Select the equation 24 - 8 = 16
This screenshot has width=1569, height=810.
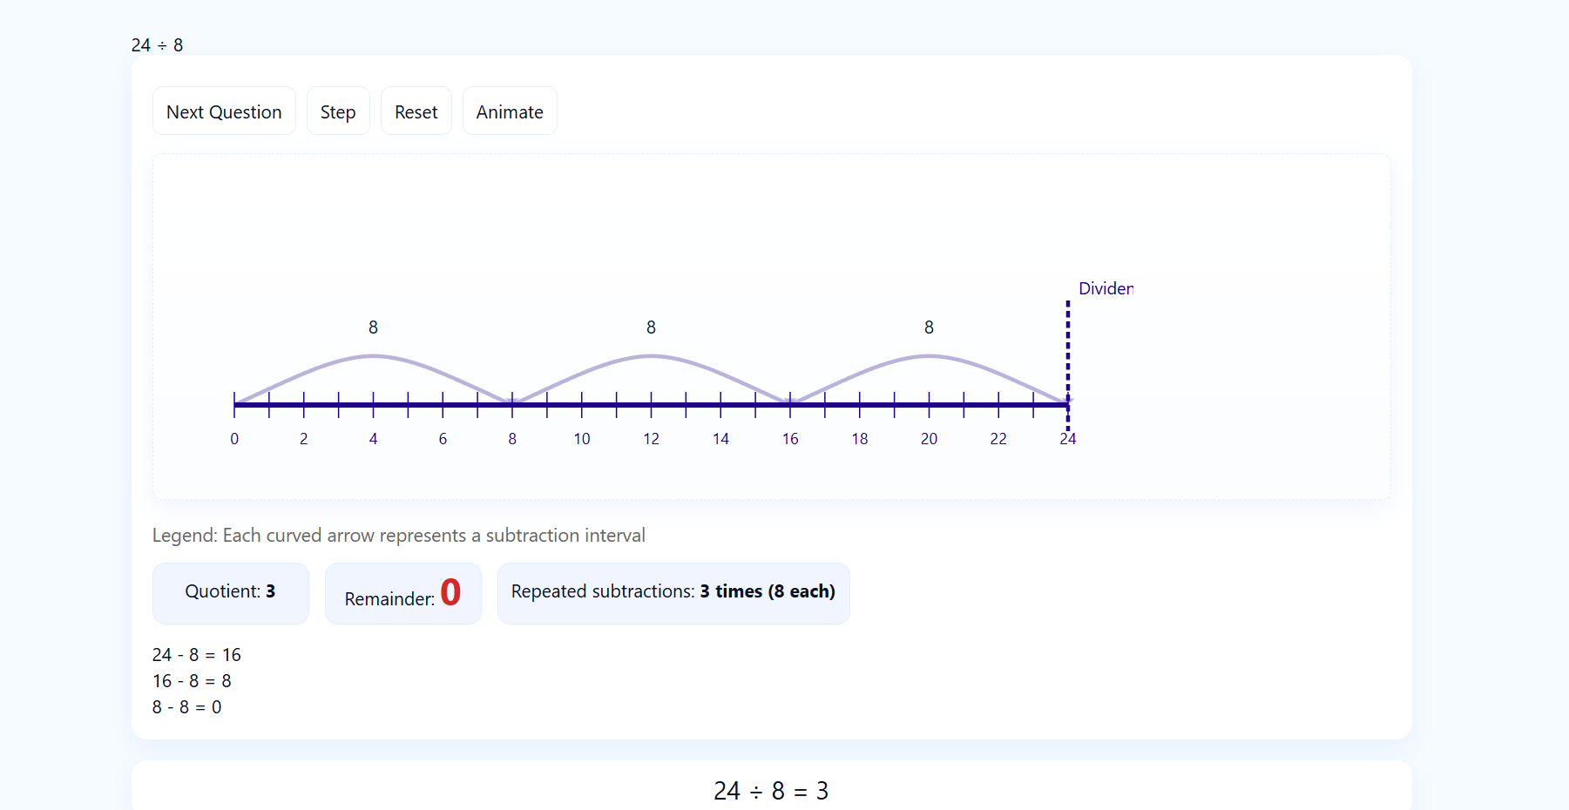(197, 654)
